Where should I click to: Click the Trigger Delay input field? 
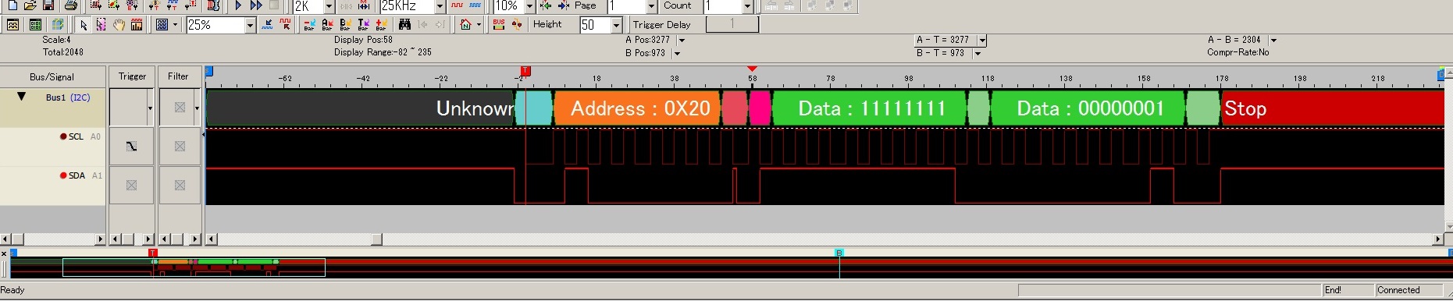click(x=732, y=24)
